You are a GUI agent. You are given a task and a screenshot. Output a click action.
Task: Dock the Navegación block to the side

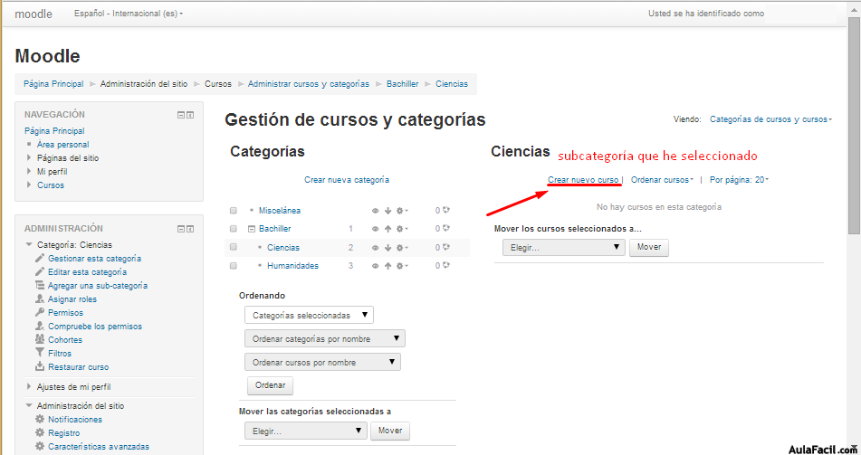click(190, 115)
